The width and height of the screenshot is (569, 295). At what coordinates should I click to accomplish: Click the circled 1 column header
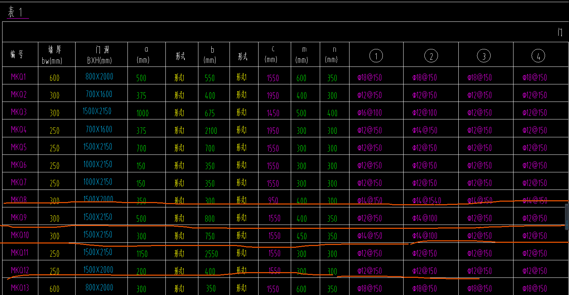click(376, 56)
